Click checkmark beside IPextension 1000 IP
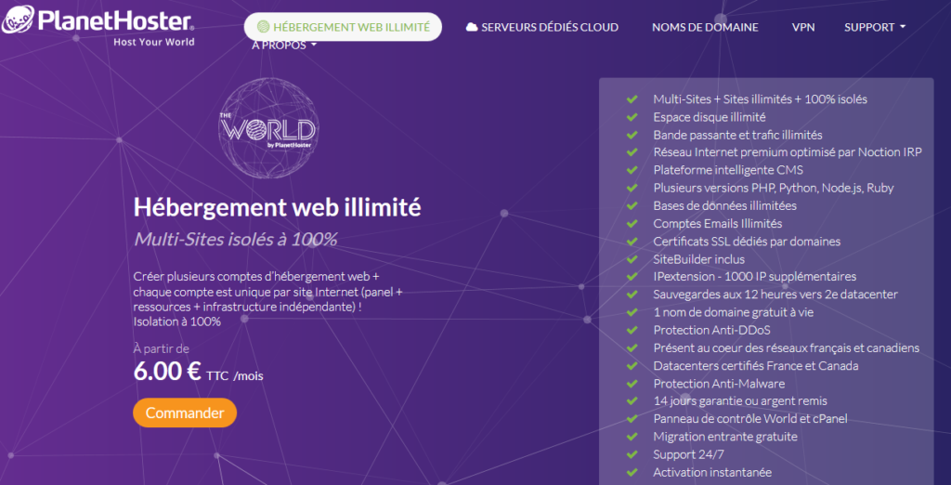Screen dimensions: 951x485 [632, 277]
